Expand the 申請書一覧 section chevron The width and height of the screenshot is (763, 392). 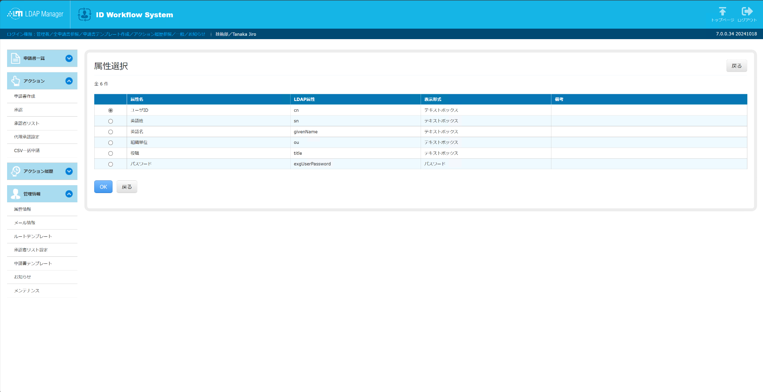click(69, 59)
